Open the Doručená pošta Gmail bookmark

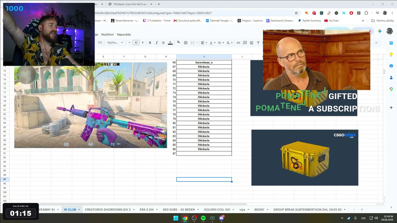pyautogui.click(x=188, y=21)
